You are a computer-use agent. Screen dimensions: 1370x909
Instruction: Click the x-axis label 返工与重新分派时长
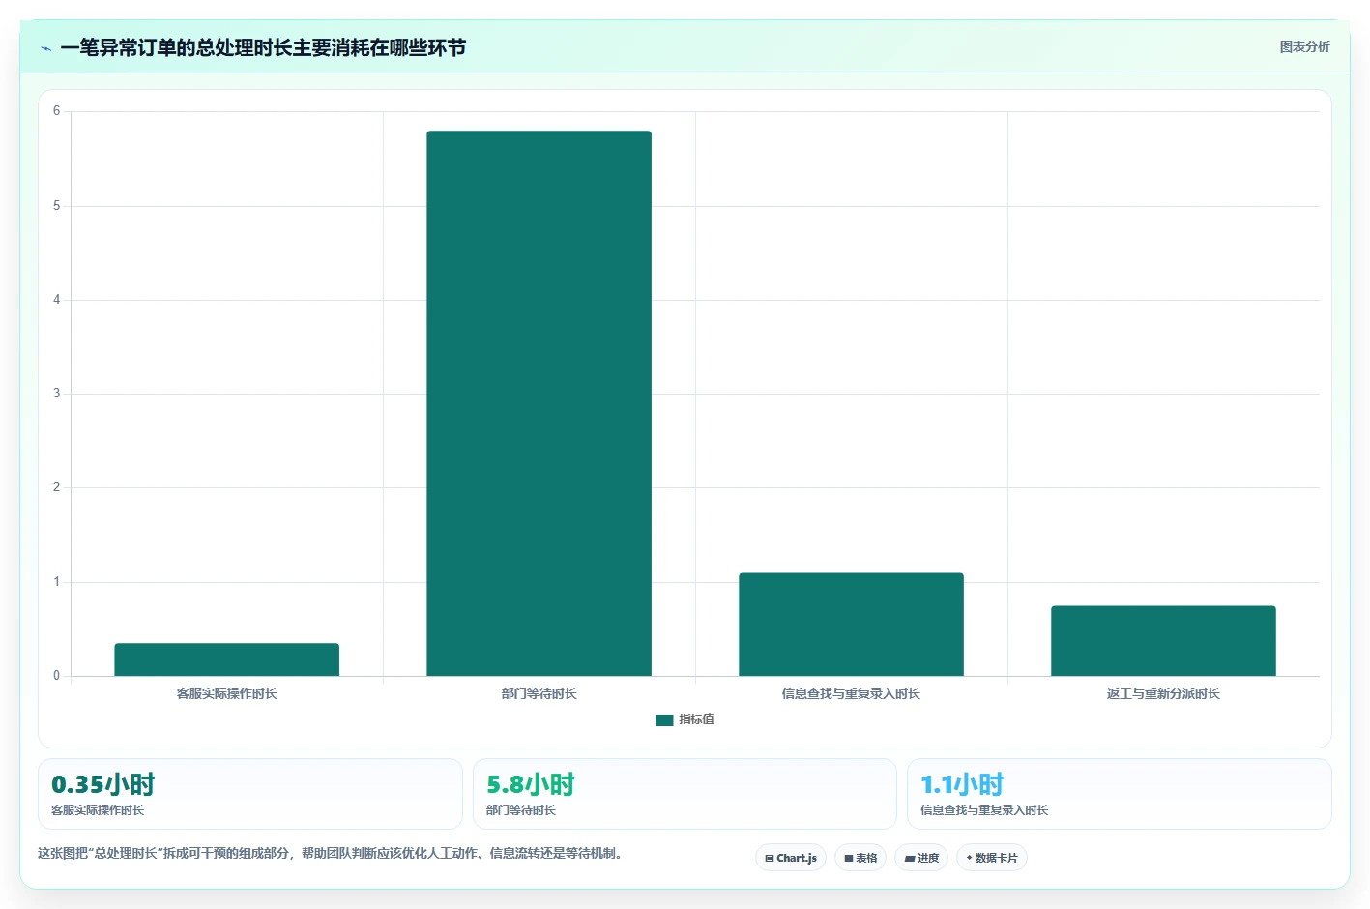pyautogui.click(x=1163, y=694)
